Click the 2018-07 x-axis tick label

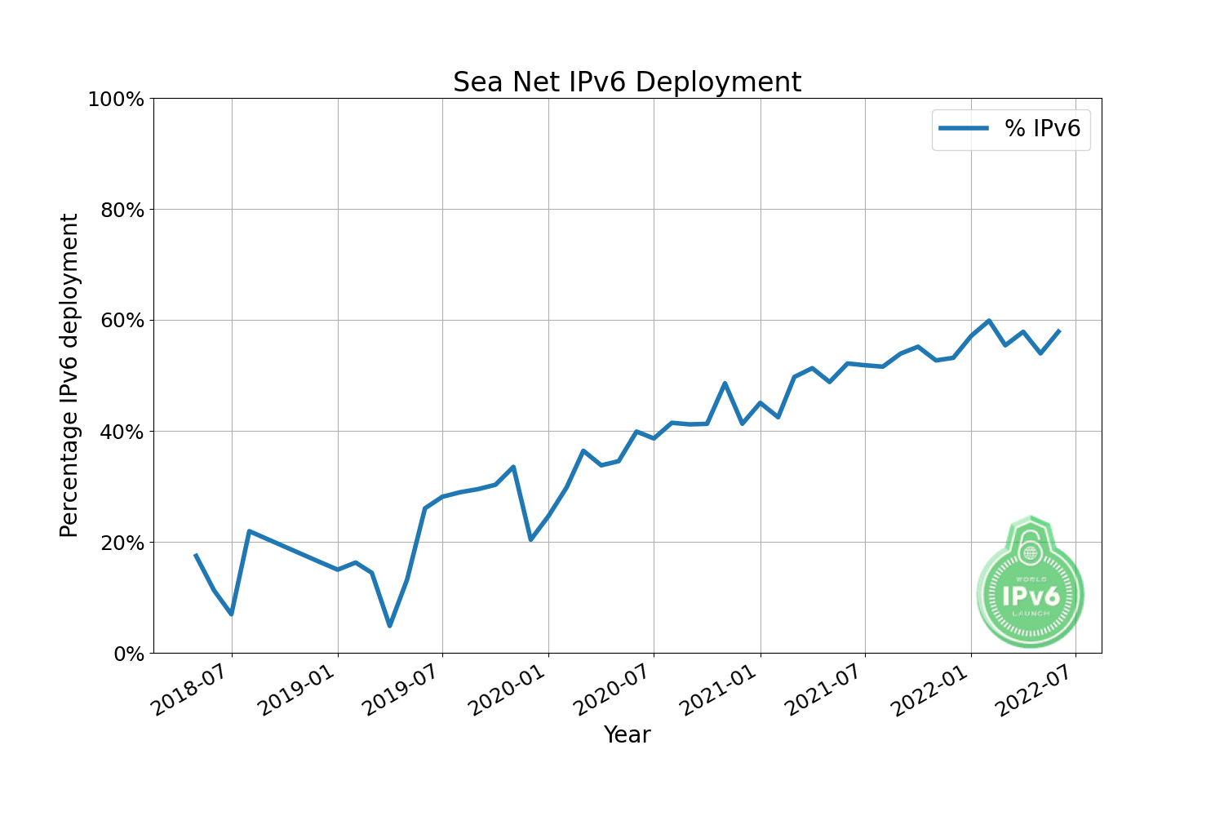coord(193,691)
